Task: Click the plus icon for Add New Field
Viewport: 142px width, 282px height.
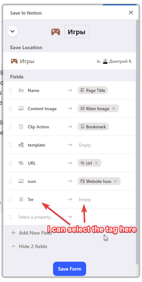Action: (x=13, y=233)
